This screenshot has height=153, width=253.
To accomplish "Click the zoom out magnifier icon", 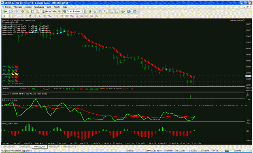I will [x=106, y=11].
